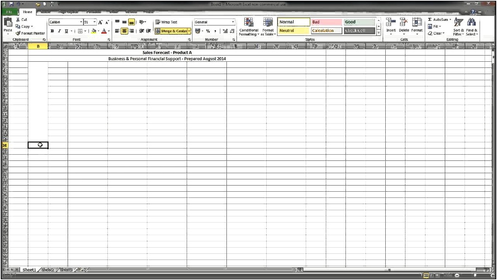Apply the yellow Fill Color bucket
The height and width of the screenshot is (280, 497).
click(x=94, y=31)
